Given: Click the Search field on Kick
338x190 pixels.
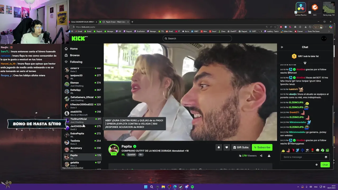Looking at the screenshot, I should pos(197,39).
